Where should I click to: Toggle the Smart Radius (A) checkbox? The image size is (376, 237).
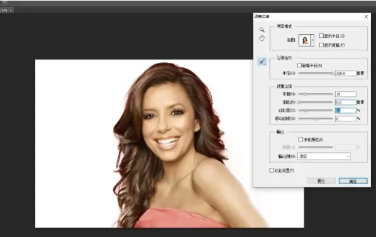(x=299, y=65)
